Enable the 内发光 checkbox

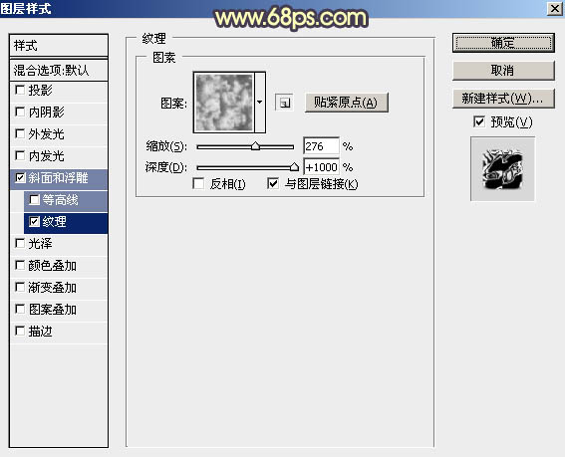click(20, 156)
